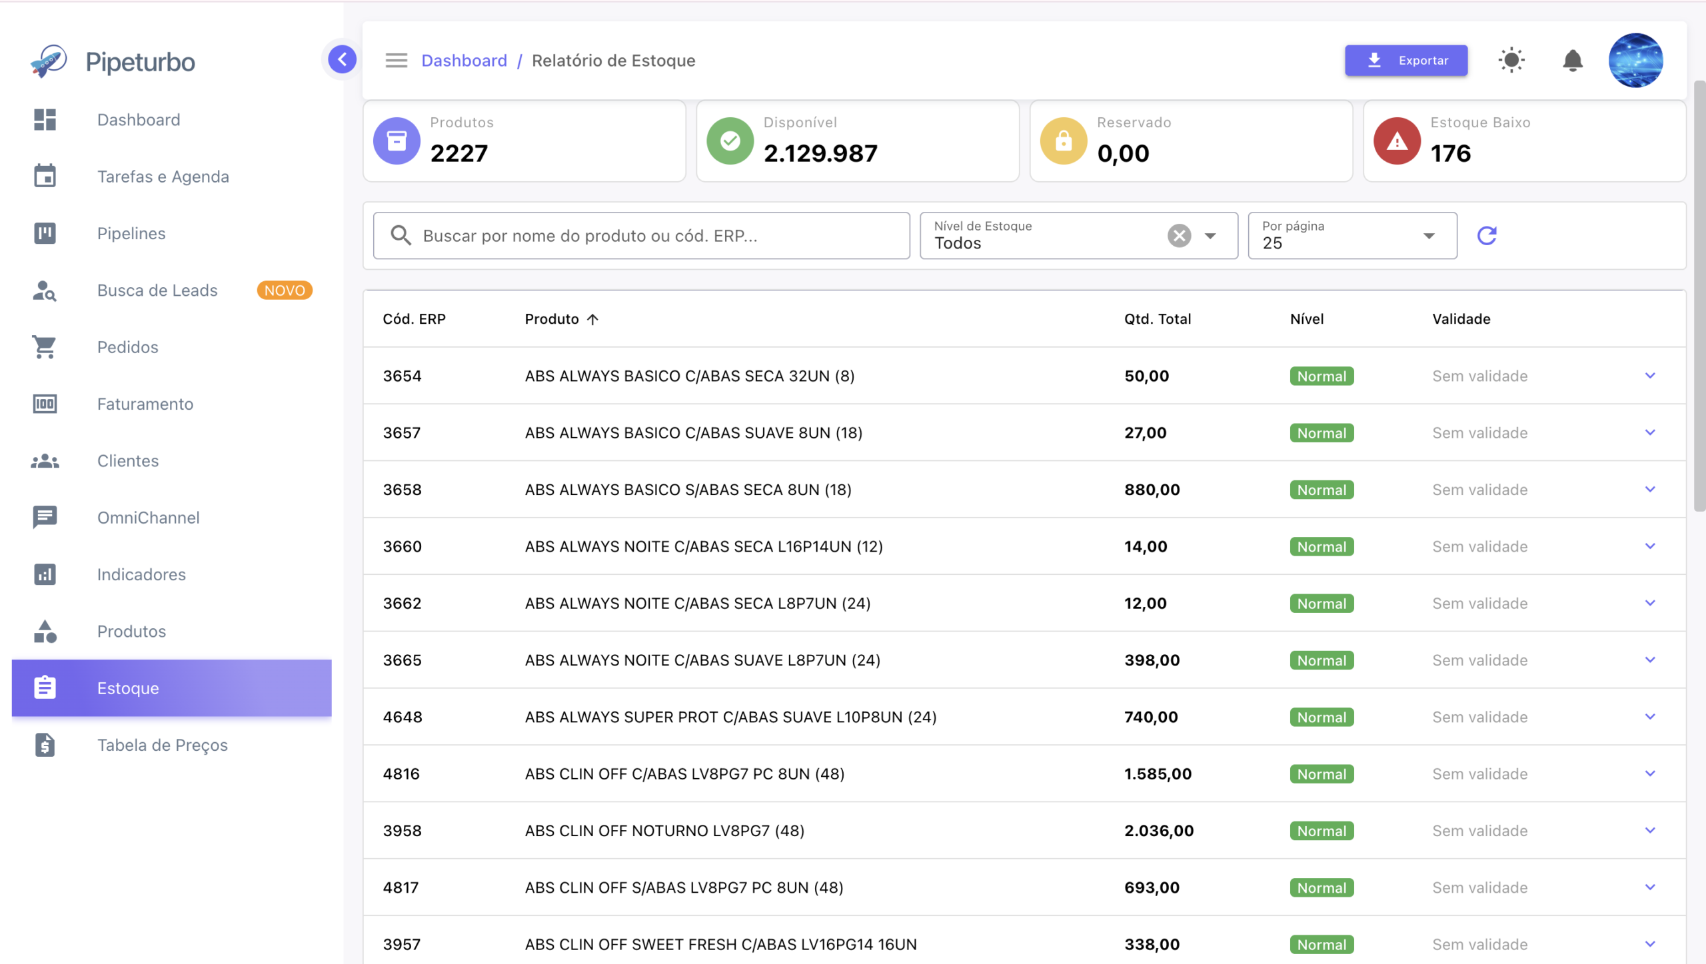This screenshot has height=964, width=1706.
Task: Expand row details for product 3654
Action: click(x=1650, y=376)
